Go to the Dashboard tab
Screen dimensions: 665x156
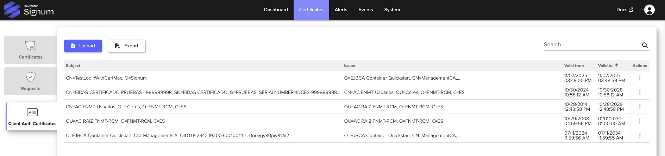(x=276, y=10)
